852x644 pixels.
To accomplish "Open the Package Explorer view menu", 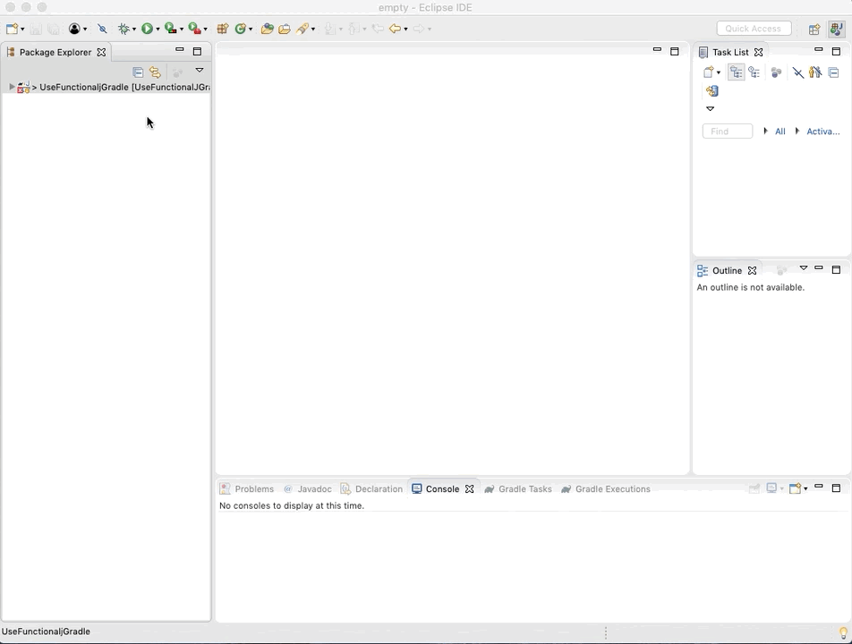I will pyautogui.click(x=200, y=70).
